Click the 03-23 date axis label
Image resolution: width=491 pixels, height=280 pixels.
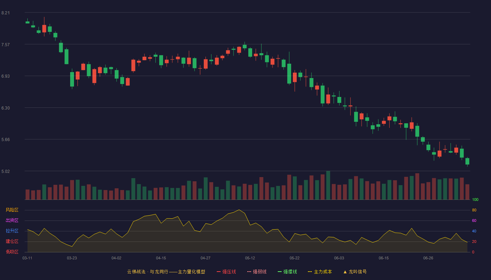[x=72, y=258]
